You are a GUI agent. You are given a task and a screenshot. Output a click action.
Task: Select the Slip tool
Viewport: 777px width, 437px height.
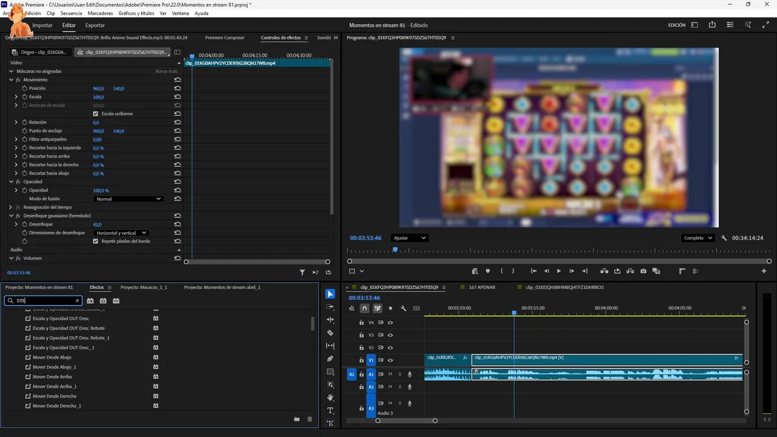pos(330,346)
